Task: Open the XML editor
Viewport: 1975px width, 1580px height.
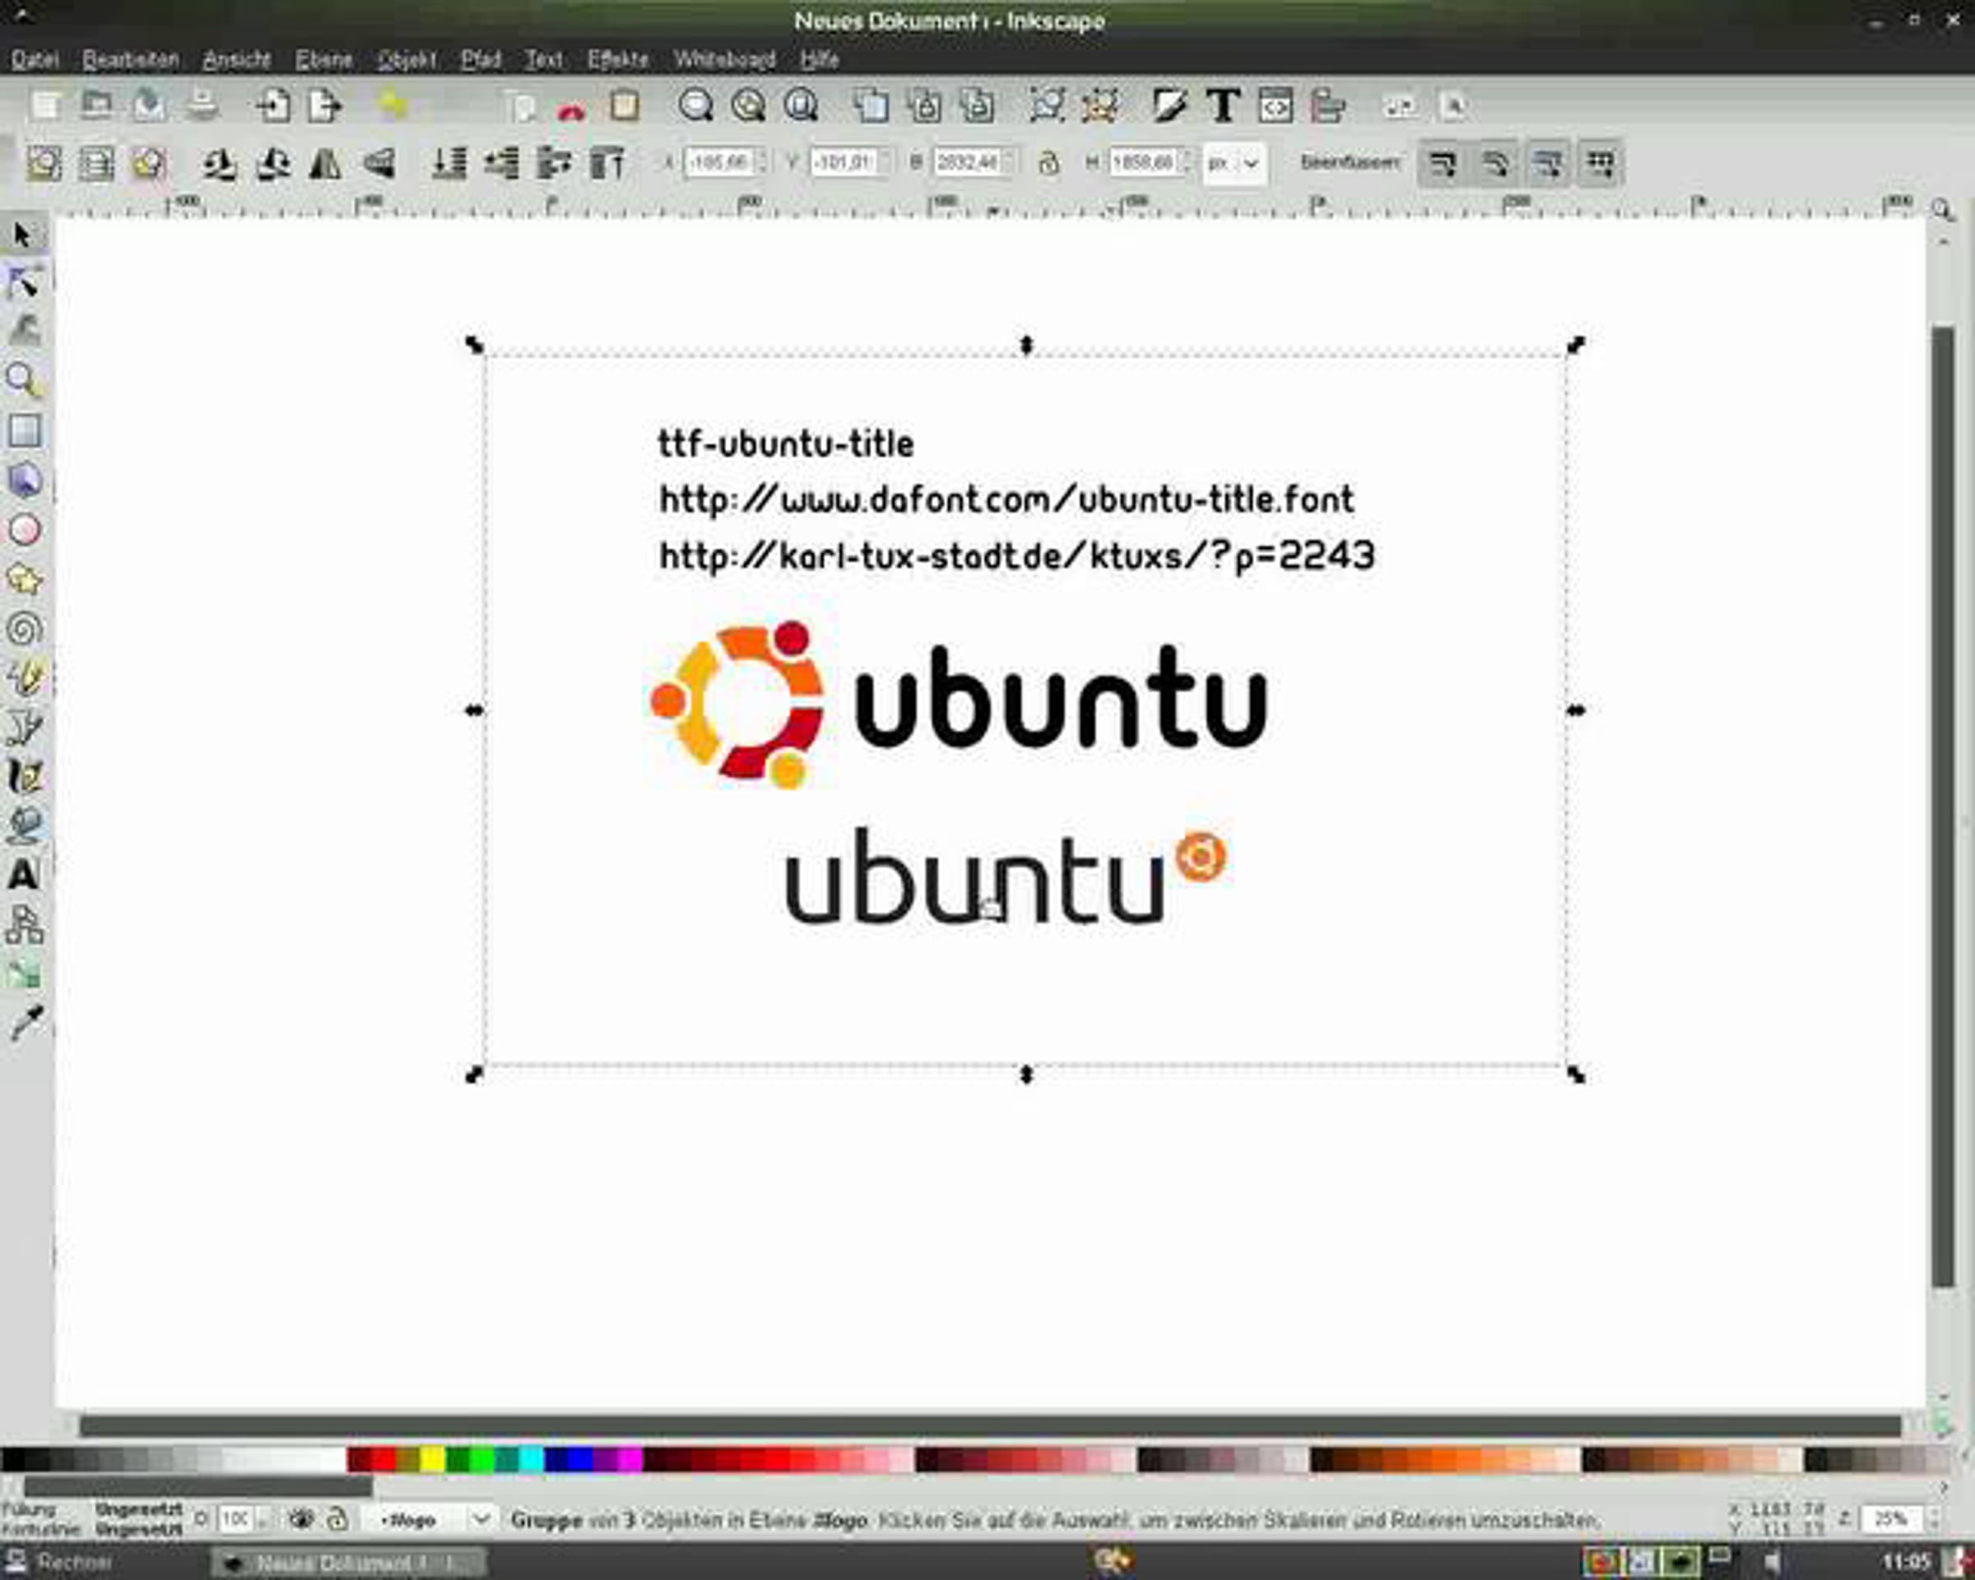Action: 1276,106
